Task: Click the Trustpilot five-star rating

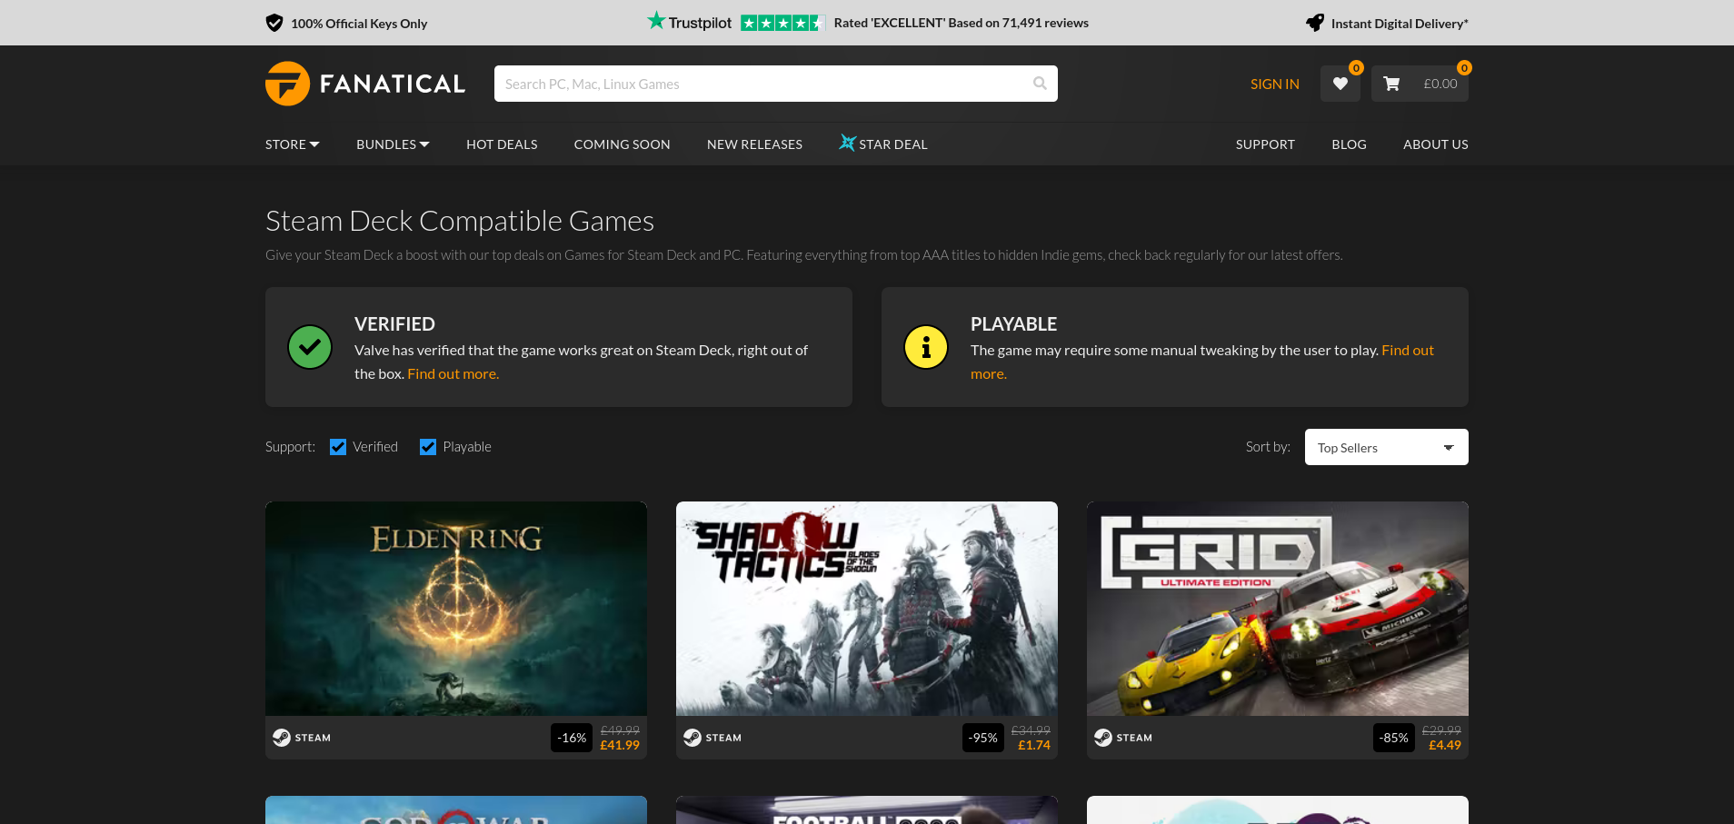Action: [x=782, y=23]
